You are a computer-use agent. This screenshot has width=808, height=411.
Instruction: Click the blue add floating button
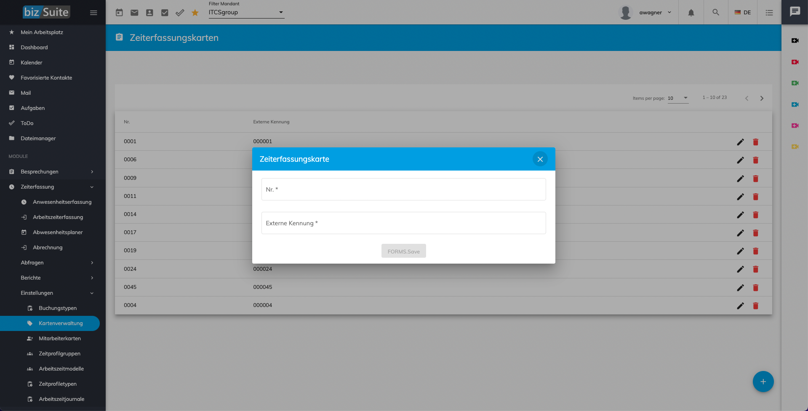763,382
